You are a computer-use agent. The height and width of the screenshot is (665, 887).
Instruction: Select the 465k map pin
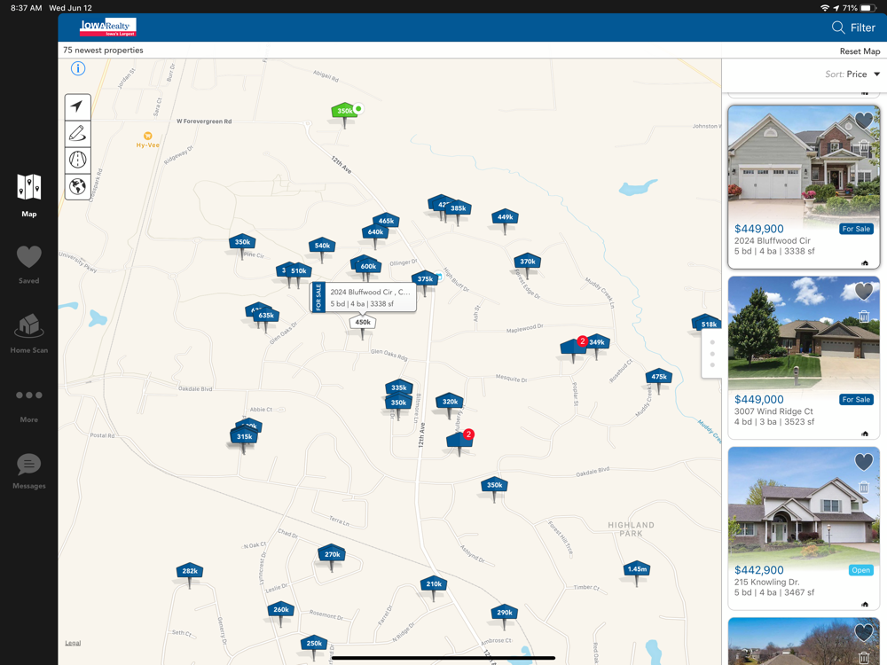click(387, 221)
